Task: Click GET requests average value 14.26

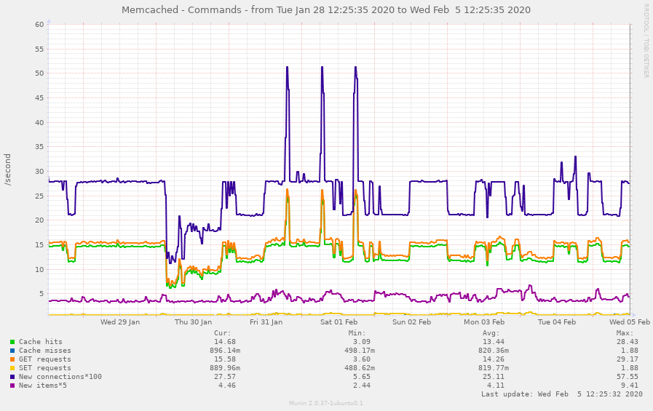Action: coord(494,359)
